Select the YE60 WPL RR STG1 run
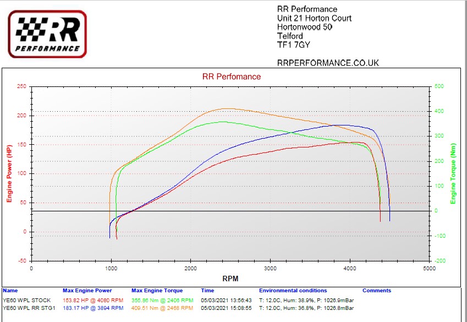 [x=28, y=309]
